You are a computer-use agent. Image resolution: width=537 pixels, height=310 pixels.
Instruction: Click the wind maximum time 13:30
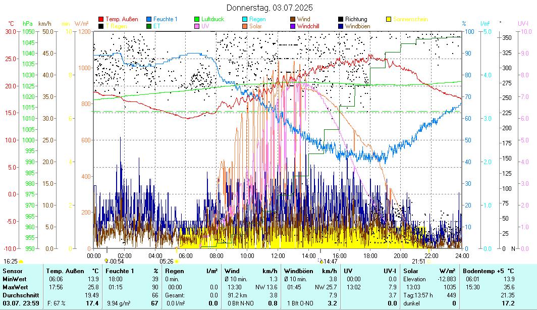pyautogui.click(x=235, y=287)
